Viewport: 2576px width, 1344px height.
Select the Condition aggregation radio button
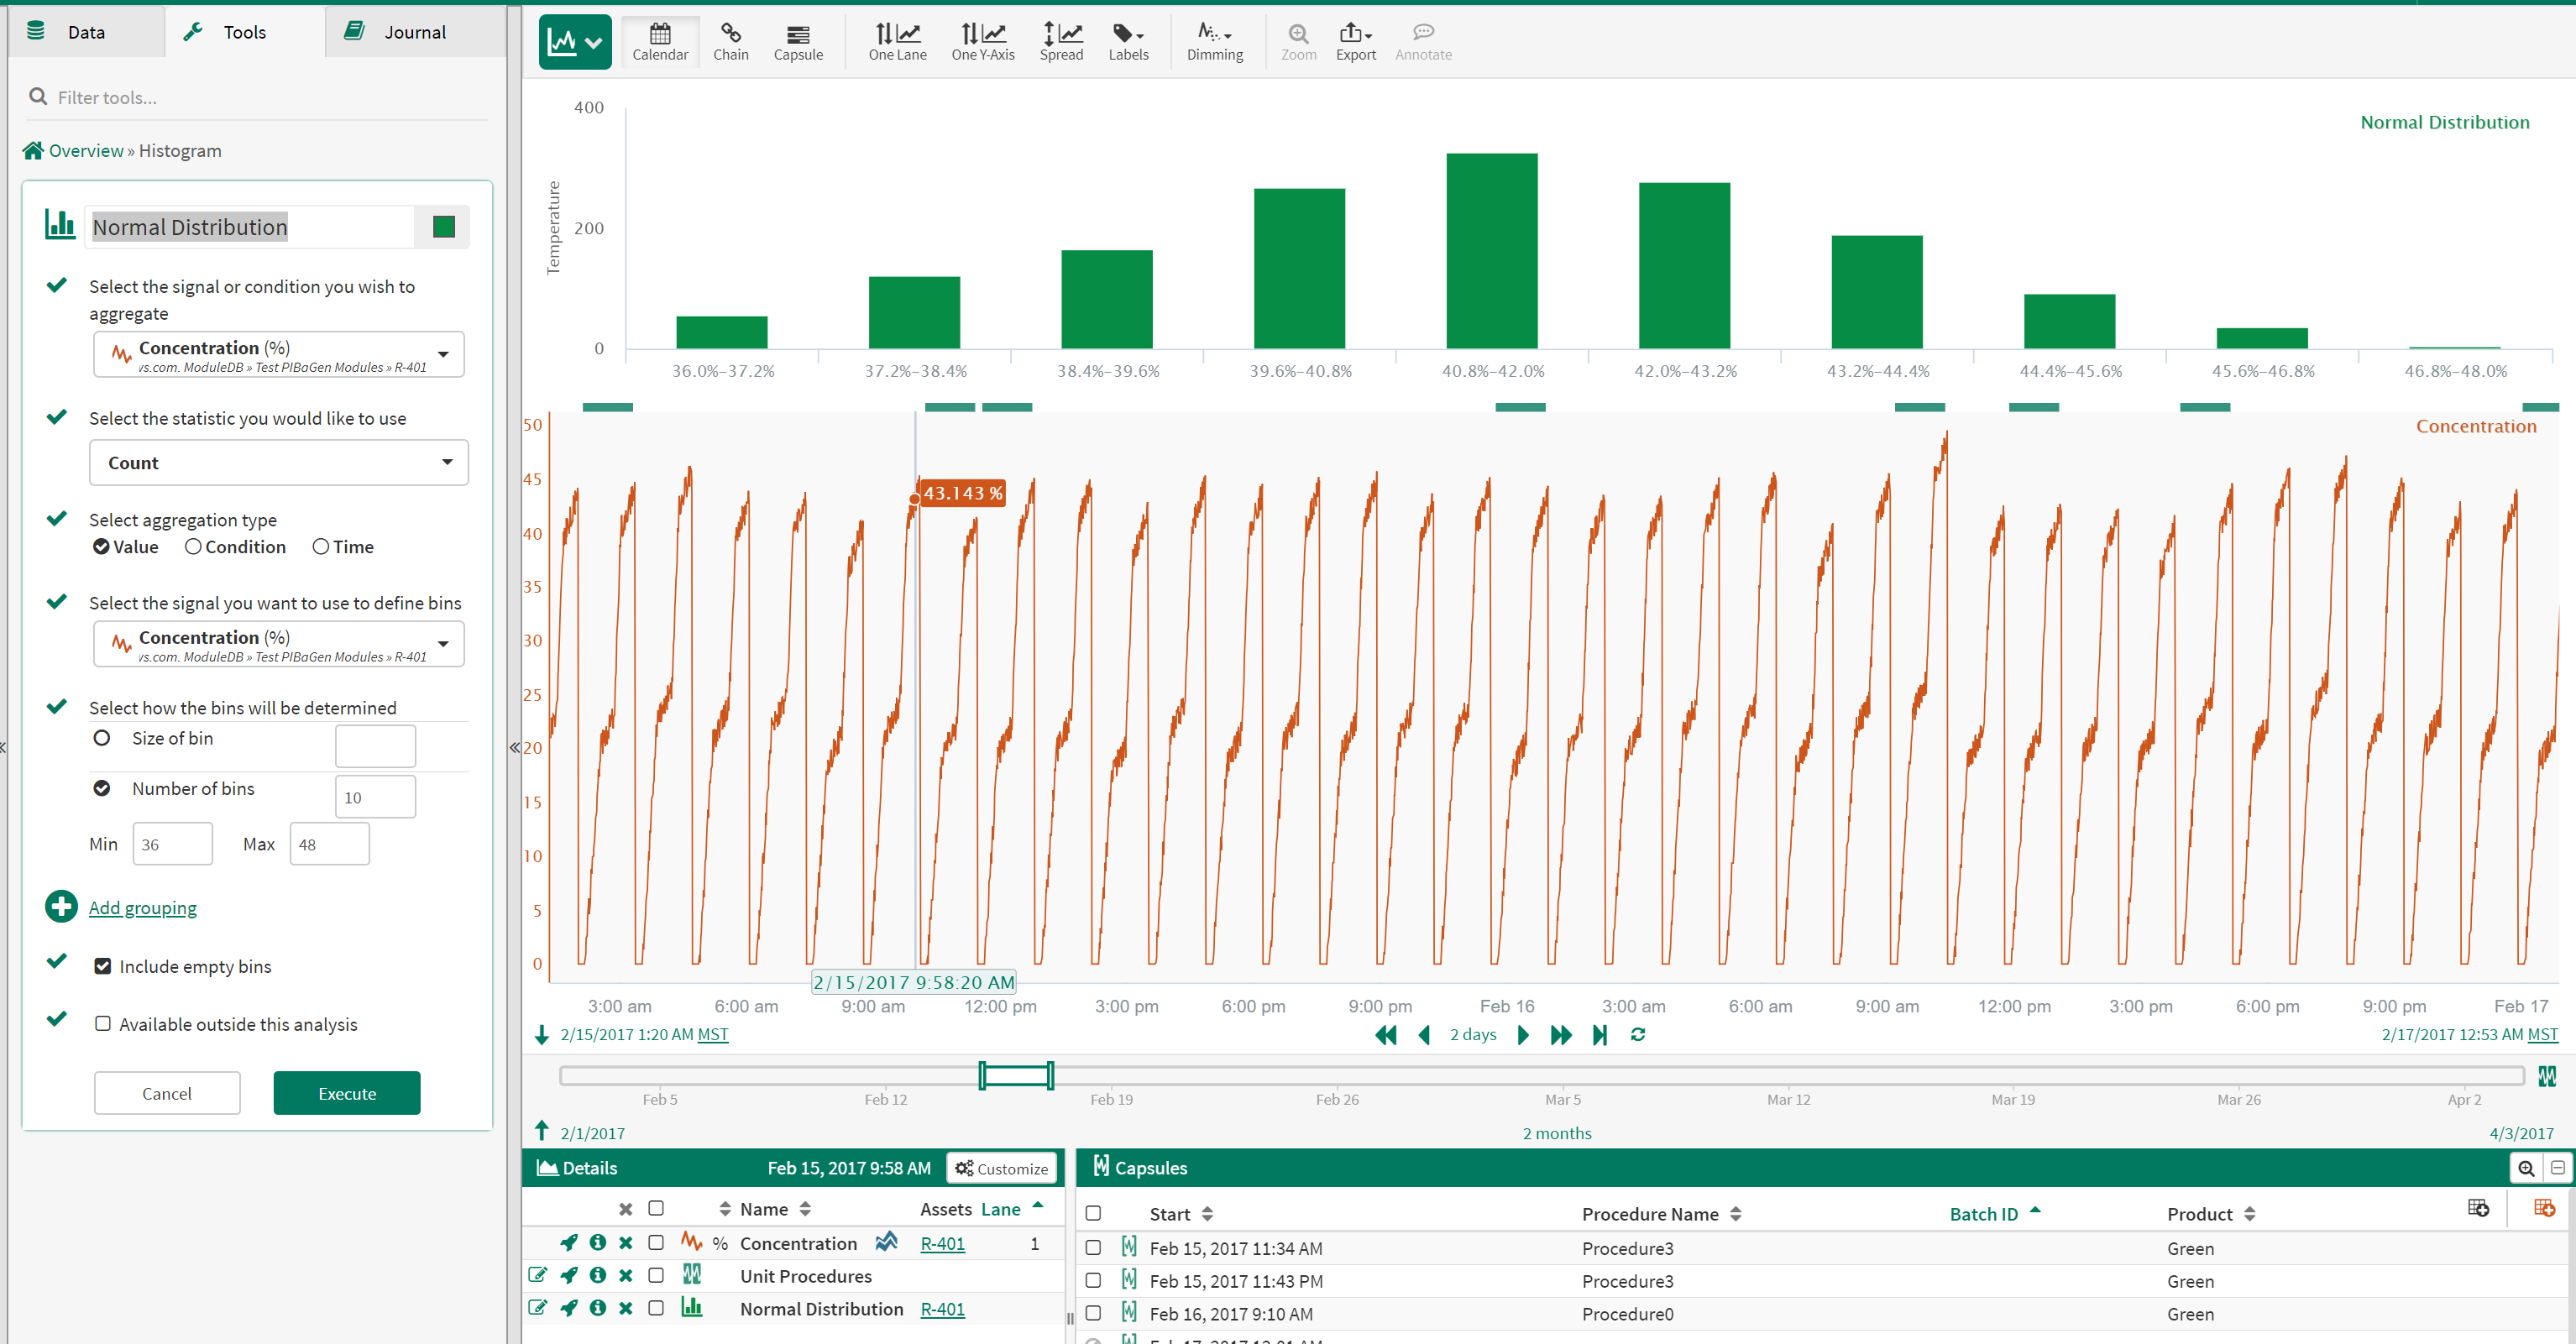[194, 547]
